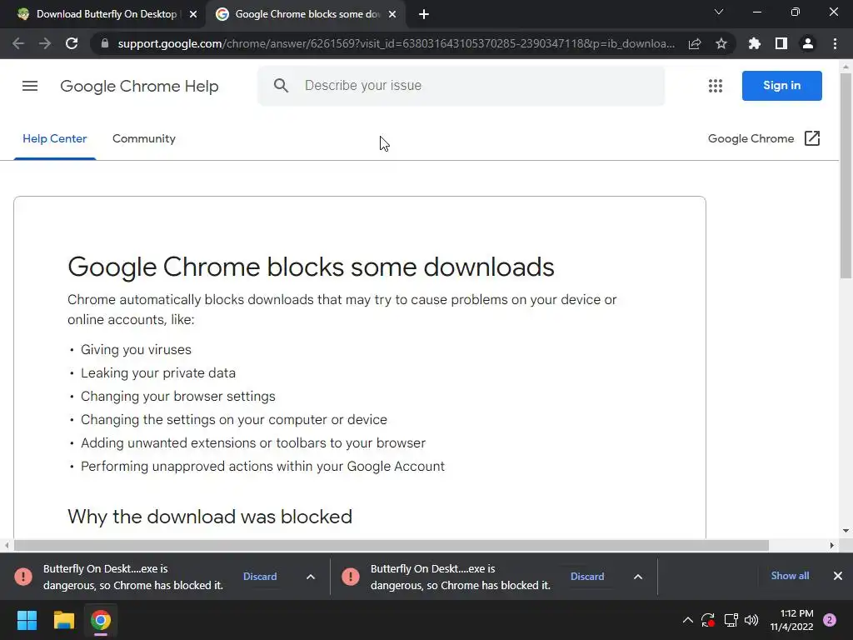This screenshot has width=853, height=640.
Task: Click the sync tray icon
Action: pyautogui.click(x=708, y=620)
